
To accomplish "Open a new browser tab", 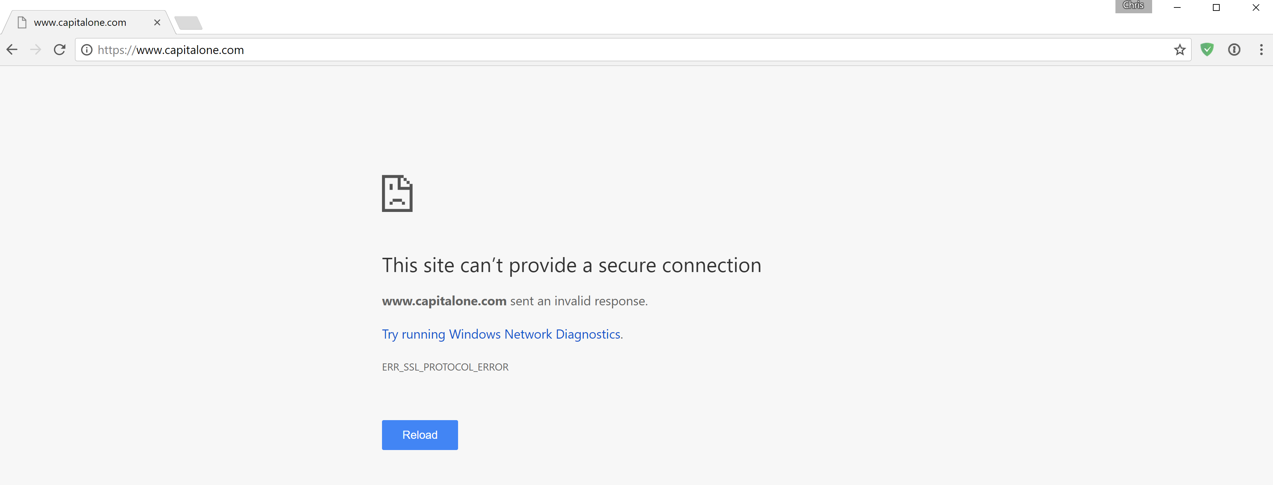I will tap(188, 22).
